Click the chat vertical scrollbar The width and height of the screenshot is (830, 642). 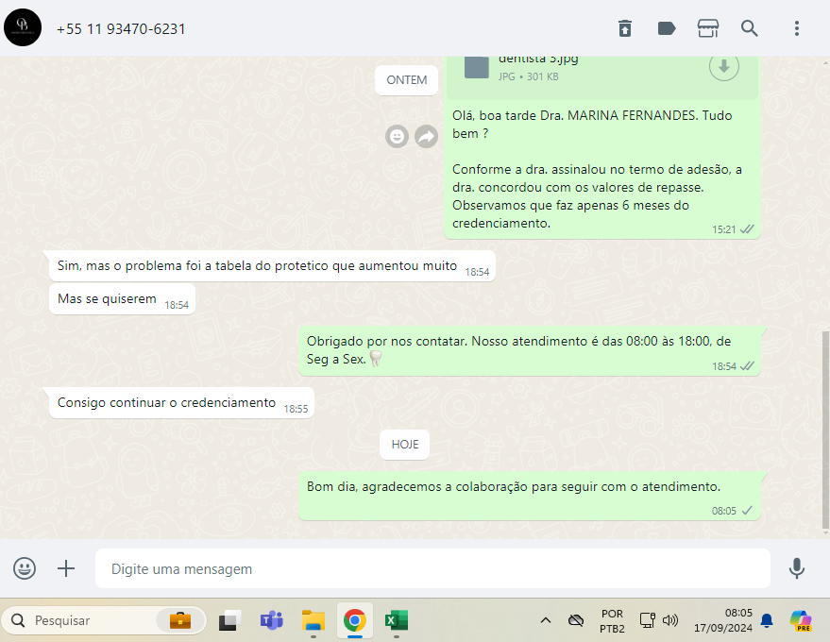click(x=825, y=430)
